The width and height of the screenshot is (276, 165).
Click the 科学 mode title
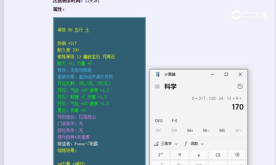click(x=170, y=86)
